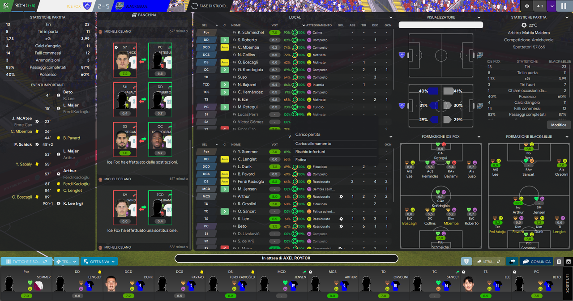Click the Istru... instructions button
Image resolution: width=573 pixels, height=301 pixels.
[489, 262]
